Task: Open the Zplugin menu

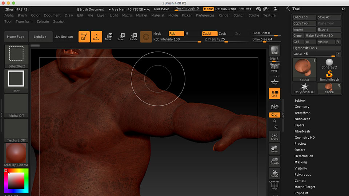Action: (43, 21)
